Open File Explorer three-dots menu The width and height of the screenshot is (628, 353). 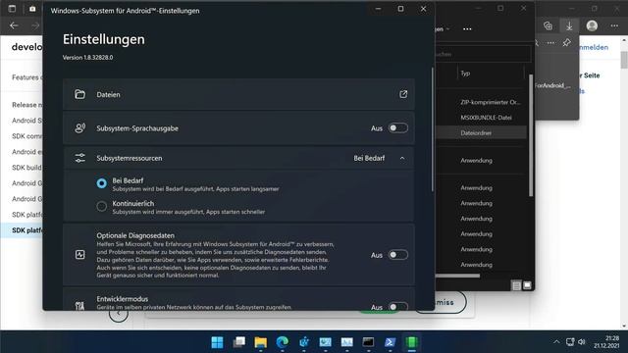coord(467,28)
